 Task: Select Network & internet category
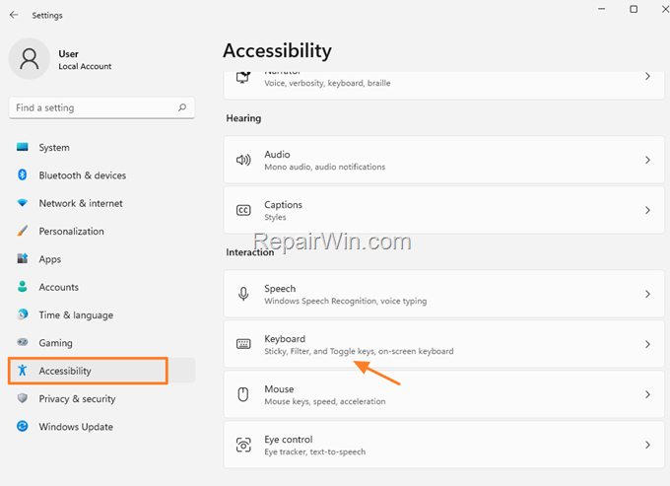pyautogui.click(x=101, y=203)
